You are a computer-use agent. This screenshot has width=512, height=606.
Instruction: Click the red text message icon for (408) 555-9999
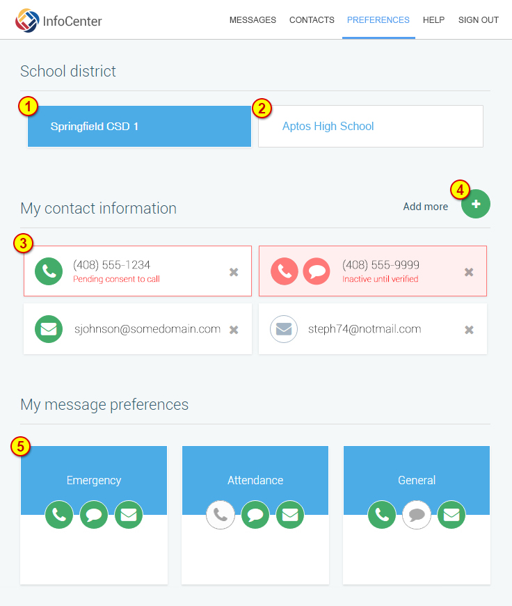pos(317,271)
